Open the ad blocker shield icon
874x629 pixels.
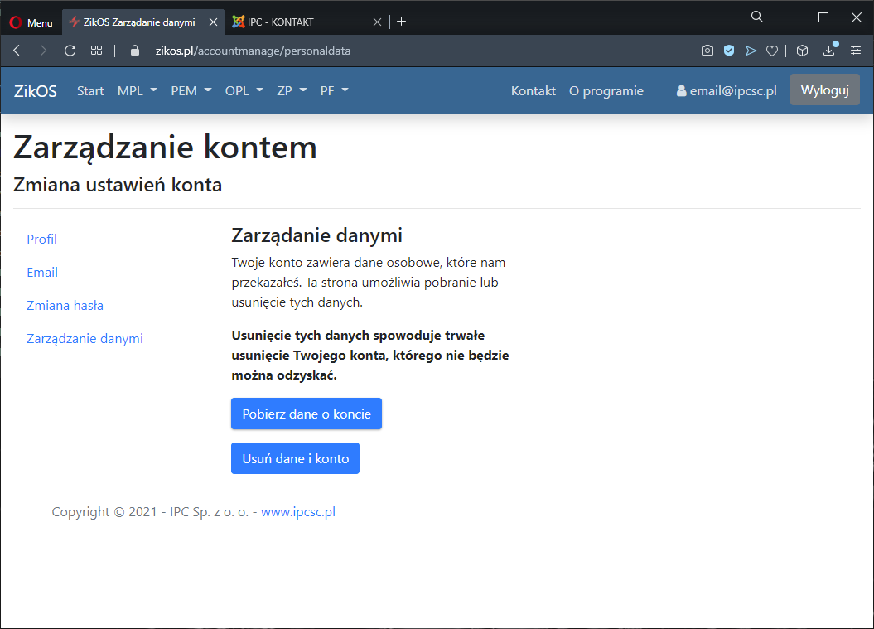pos(729,51)
